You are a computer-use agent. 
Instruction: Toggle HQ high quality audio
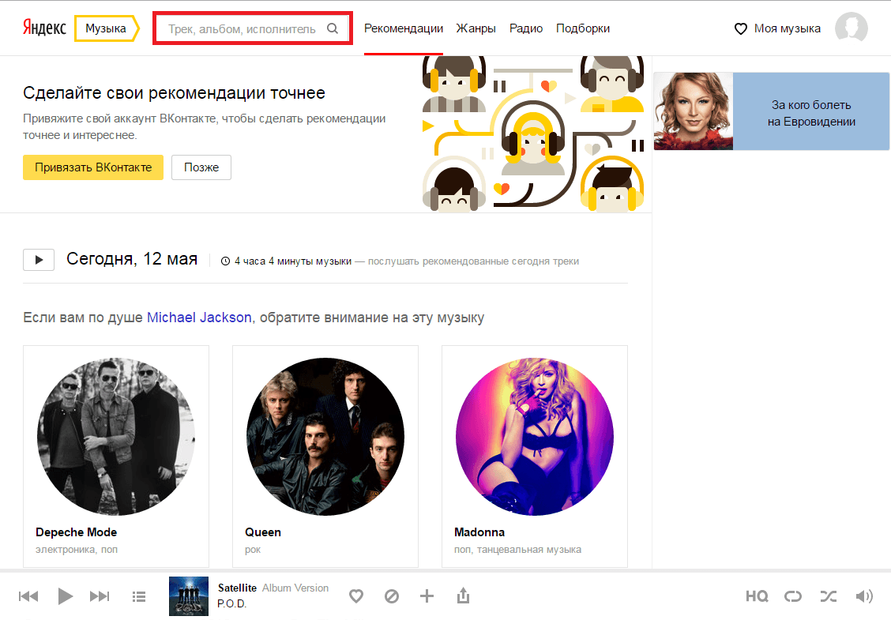click(757, 596)
